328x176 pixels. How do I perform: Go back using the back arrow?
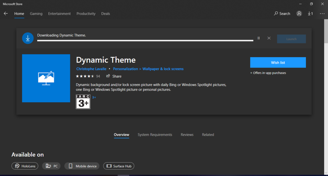click(x=6, y=14)
